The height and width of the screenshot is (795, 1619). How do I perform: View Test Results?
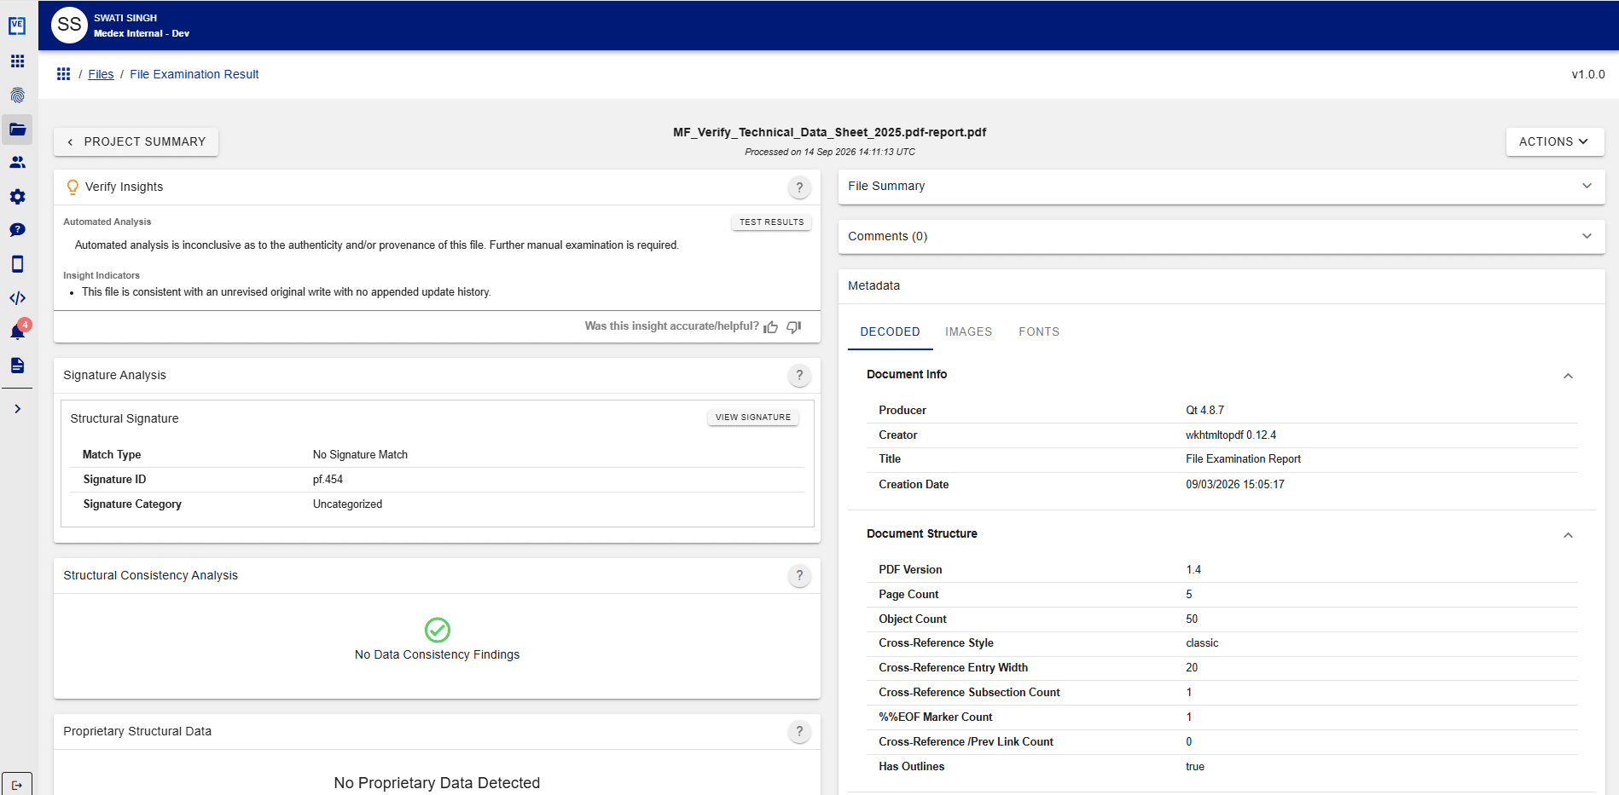click(x=771, y=222)
